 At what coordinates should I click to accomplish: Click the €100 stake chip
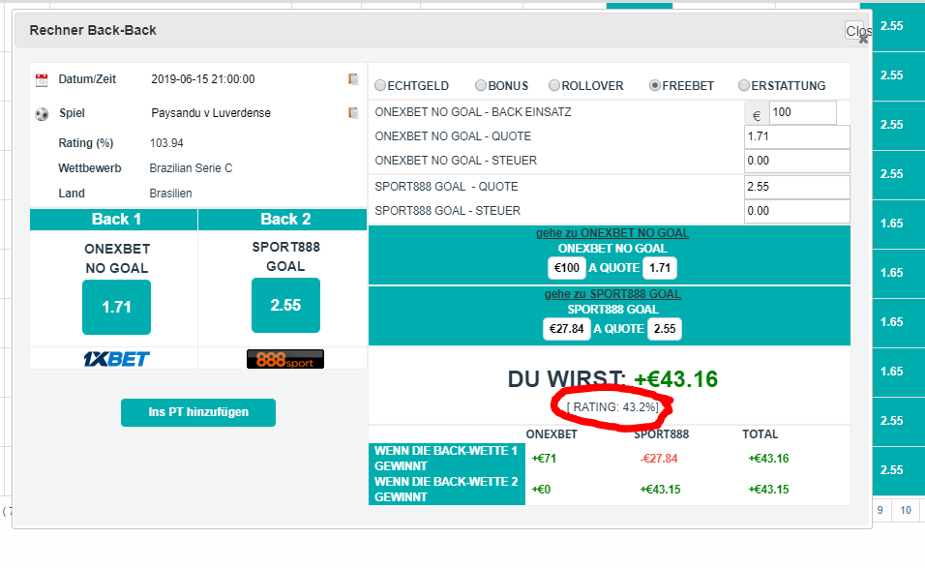coord(567,268)
